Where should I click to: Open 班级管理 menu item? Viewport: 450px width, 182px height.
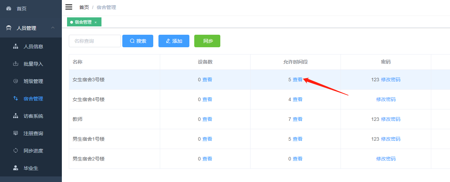[31, 81]
